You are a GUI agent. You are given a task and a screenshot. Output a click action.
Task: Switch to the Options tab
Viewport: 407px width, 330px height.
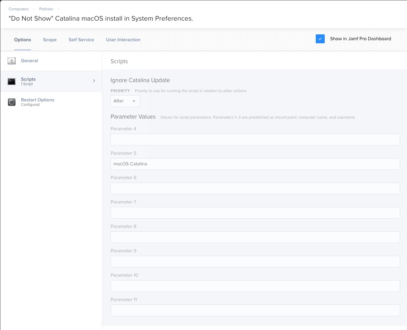[x=23, y=40]
